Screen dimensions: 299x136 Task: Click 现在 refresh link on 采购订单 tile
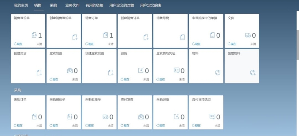point(18,126)
